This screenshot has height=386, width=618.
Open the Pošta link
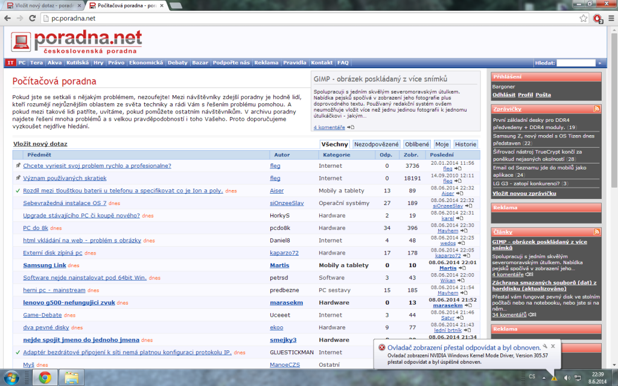(543, 95)
